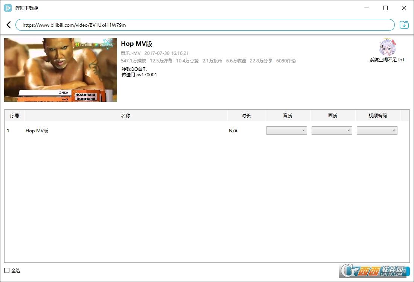Click the 音质 column header
The height and width of the screenshot is (282, 414).
click(x=288, y=115)
